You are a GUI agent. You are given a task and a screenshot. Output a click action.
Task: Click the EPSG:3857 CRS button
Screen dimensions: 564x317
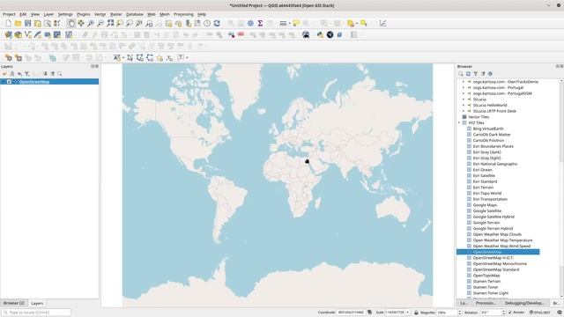(x=540, y=313)
